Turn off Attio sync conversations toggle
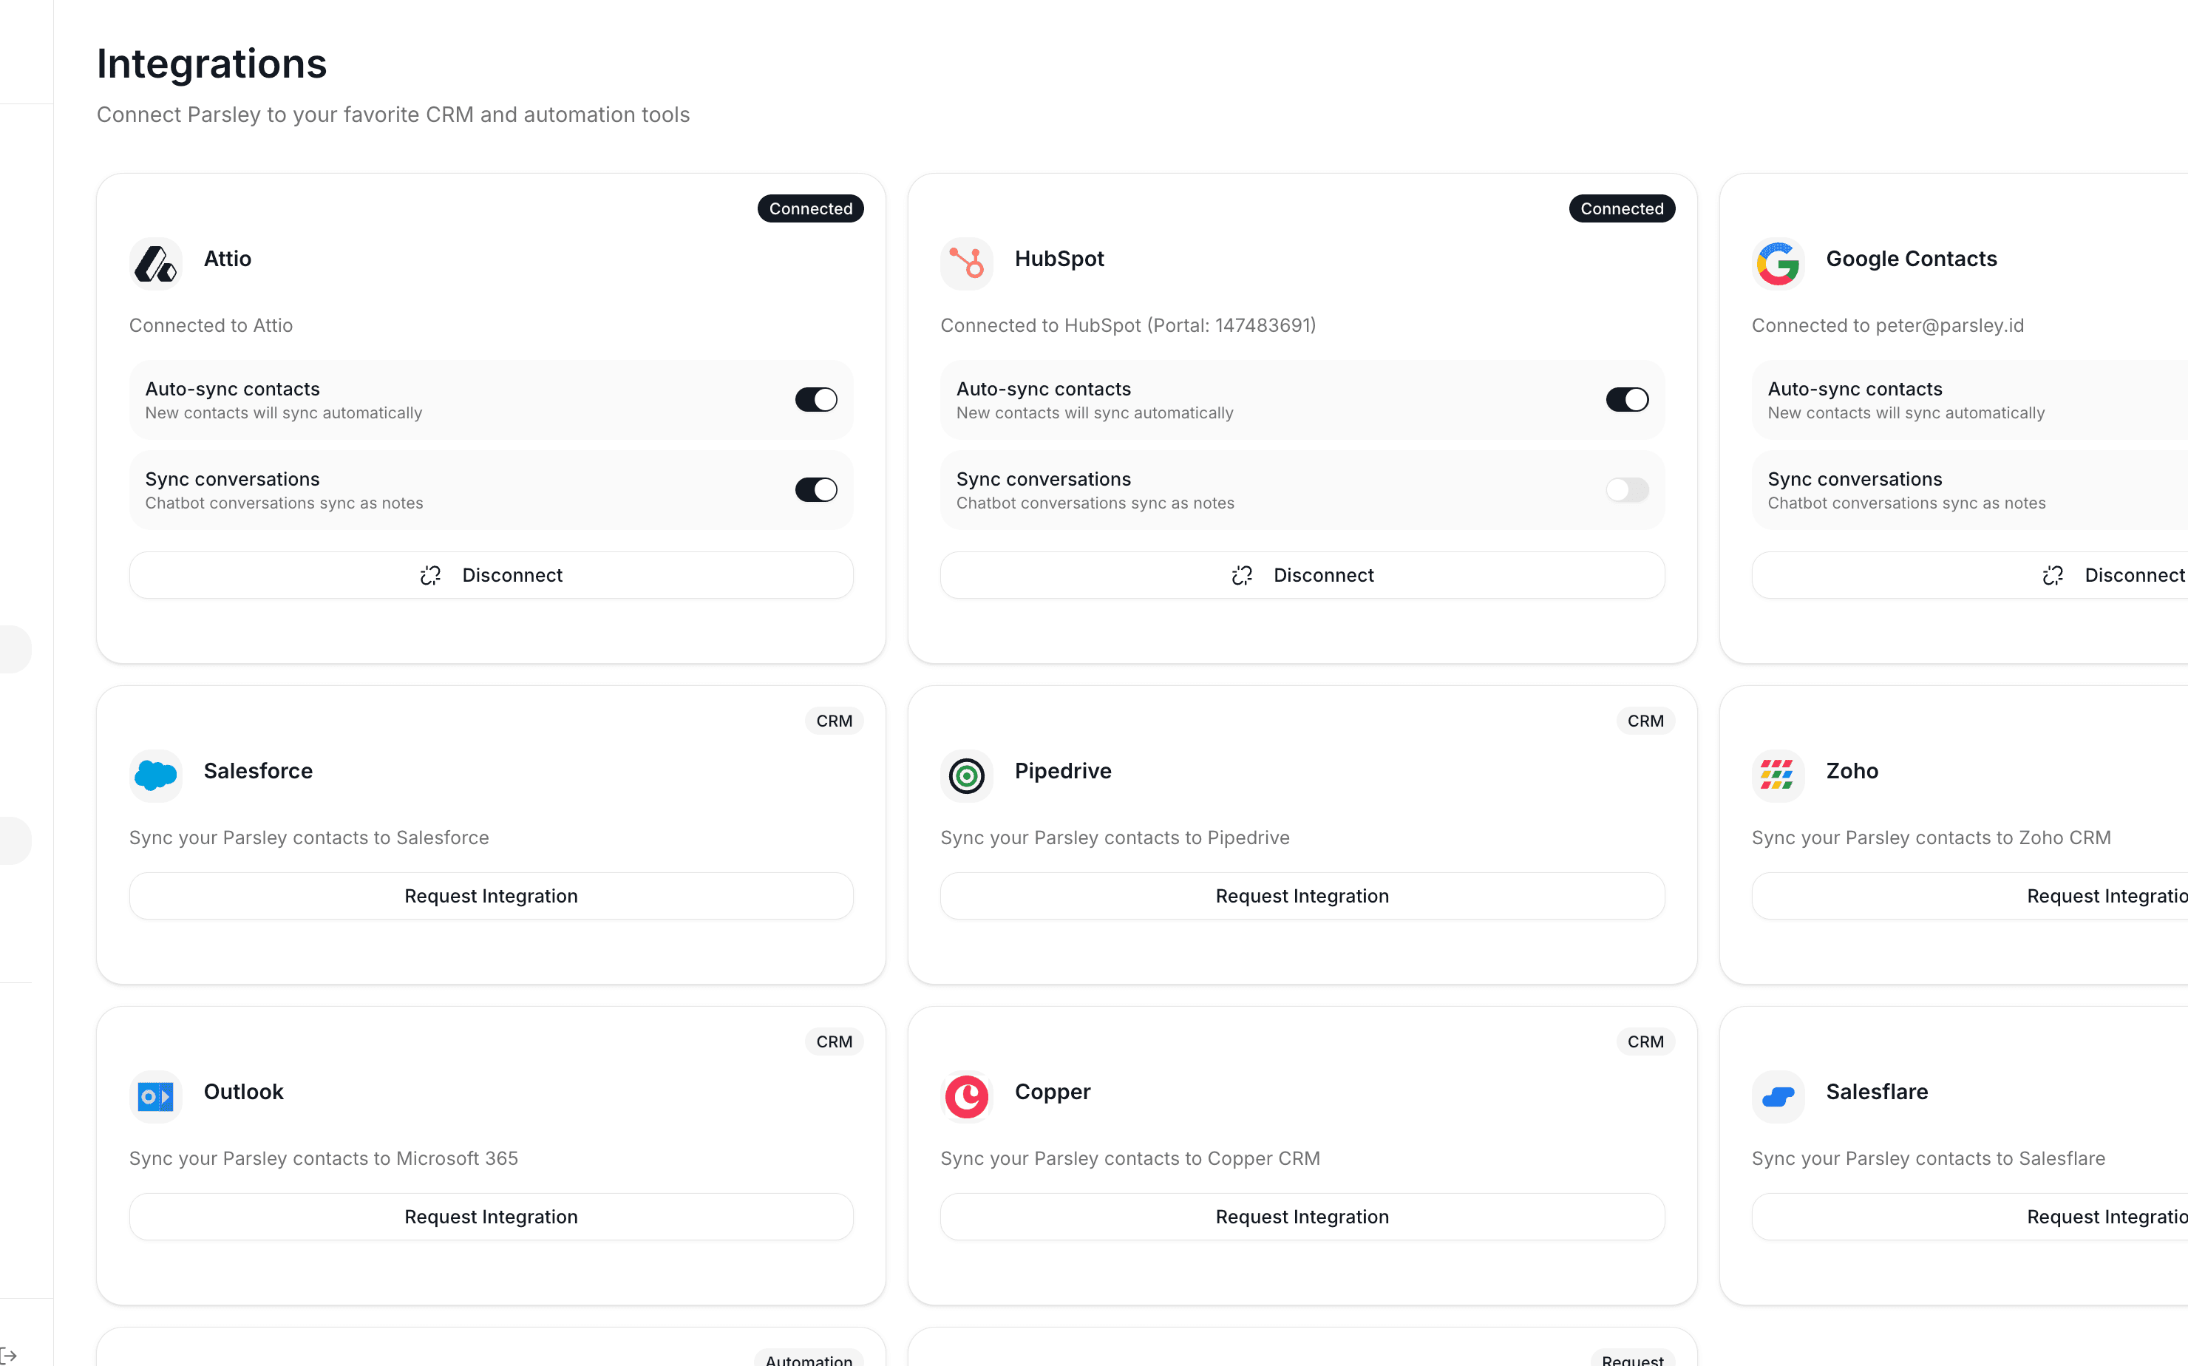Image resolution: width=2188 pixels, height=1366 pixels. [815, 489]
